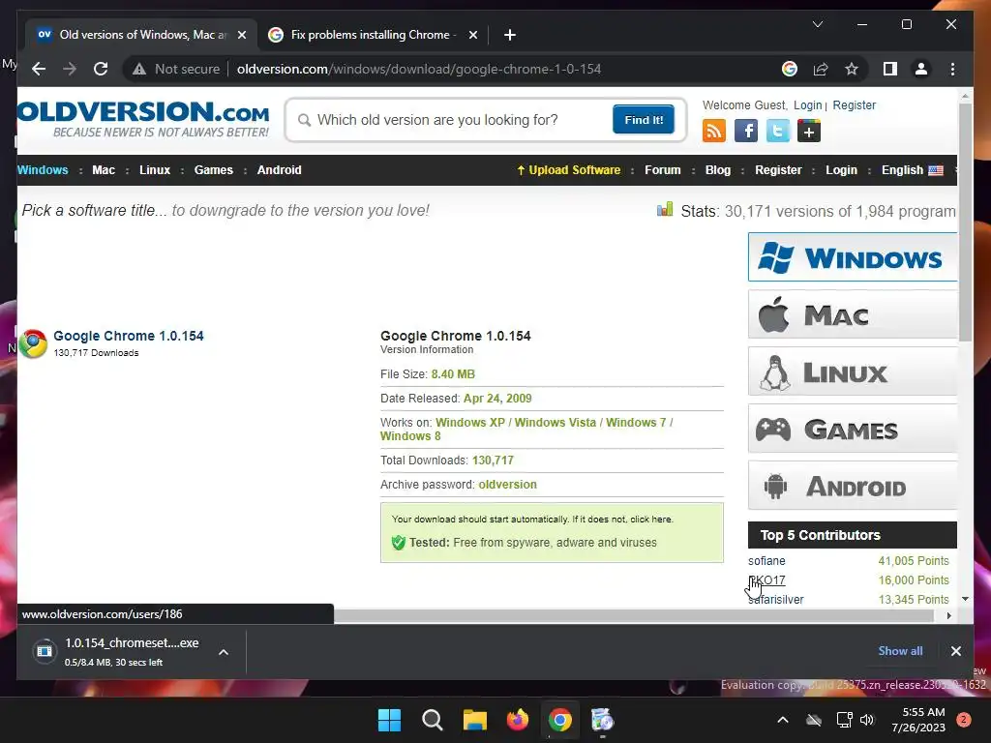The image size is (991, 743).
Task: Open the Google icon in address bar
Action: (790, 69)
